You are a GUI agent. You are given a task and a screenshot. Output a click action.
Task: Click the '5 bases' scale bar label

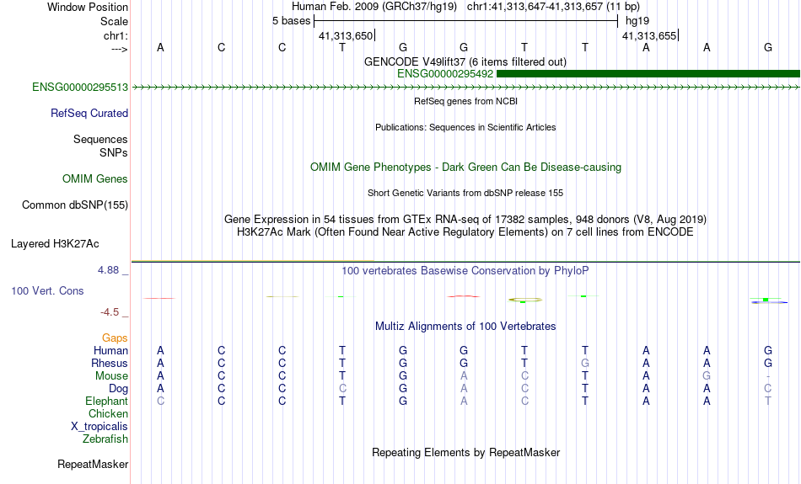click(x=291, y=21)
